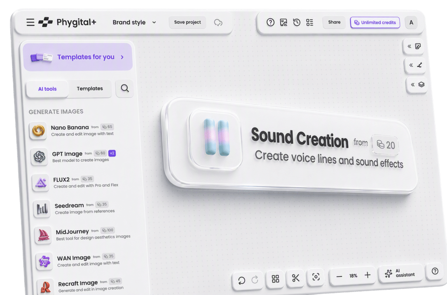
Task: Open the AI assistant button
Action: point(400,273)
